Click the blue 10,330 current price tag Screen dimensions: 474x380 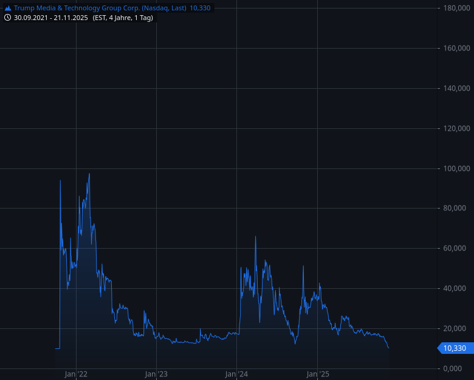(453, 348)
